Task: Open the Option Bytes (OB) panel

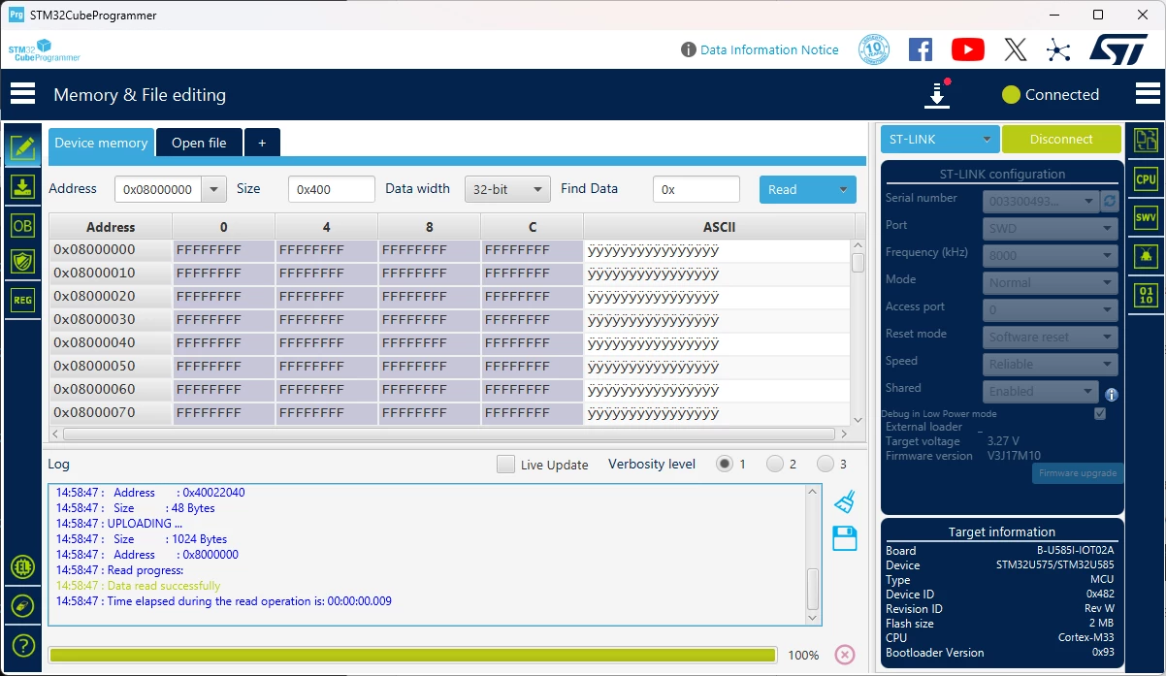Action: coord(22,225)
